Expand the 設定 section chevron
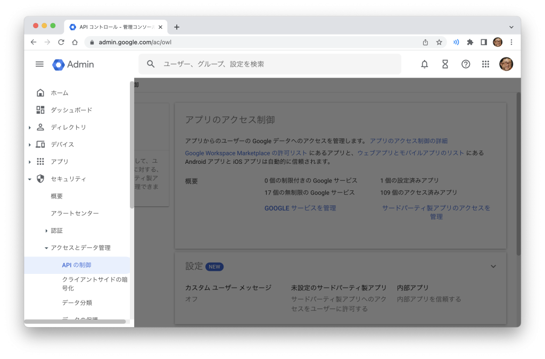Viewport: 545px width, 359px height. click(x=493, y=266)
